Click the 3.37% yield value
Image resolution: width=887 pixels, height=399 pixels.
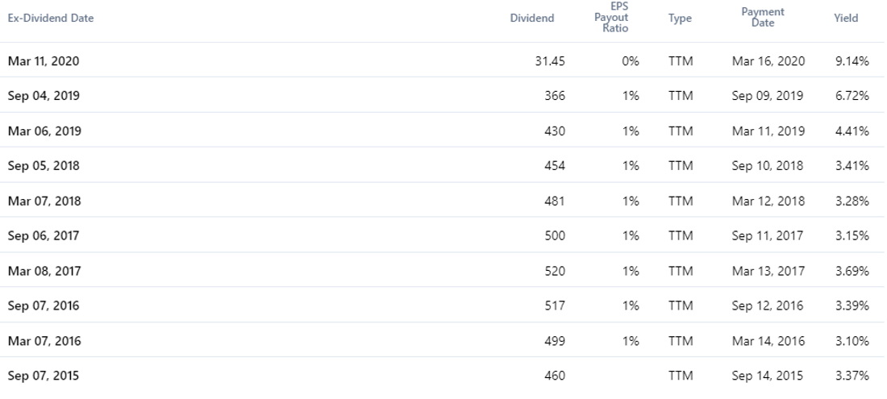[852, 376]
